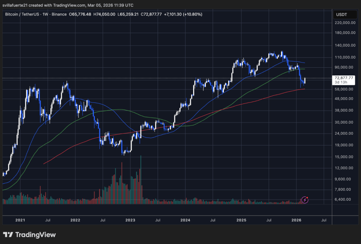Click the red moving average line
The height and width of the screenshot is (244, 361).
[x=222, y=111]
